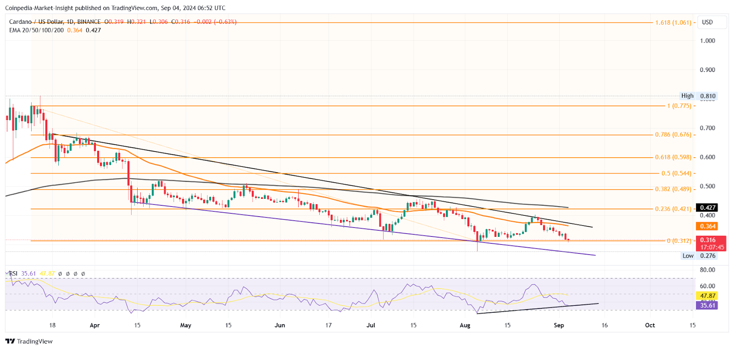
Task: Select the 1.618 (1.061) Fibonacci label
Action: [x=673, y=22]
